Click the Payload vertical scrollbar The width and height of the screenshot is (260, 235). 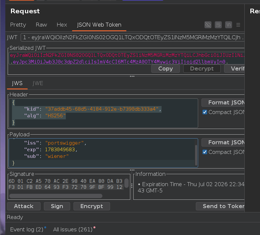pos(196,155)
